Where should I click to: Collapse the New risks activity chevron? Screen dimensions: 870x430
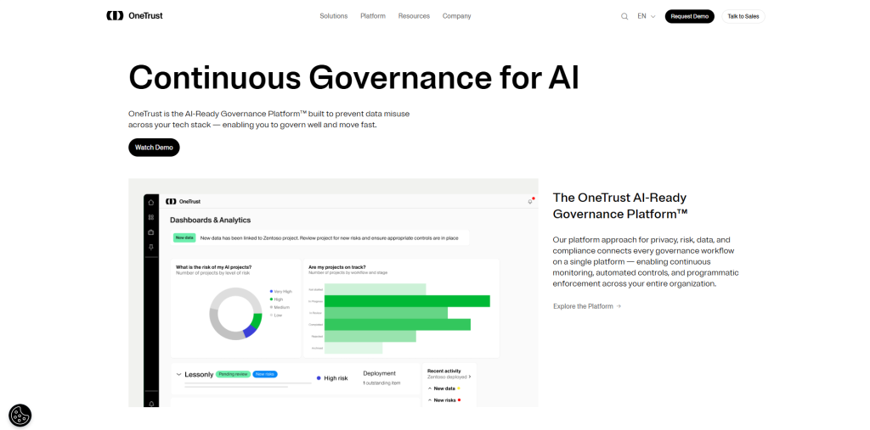[429, 400]
